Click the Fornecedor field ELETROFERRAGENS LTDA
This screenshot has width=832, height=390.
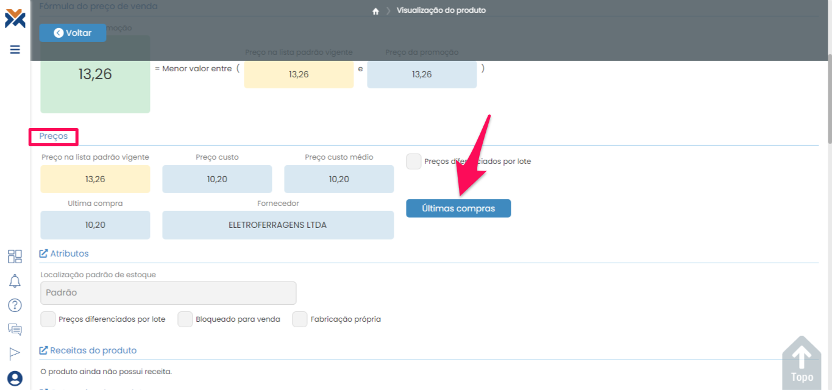(x=278, y=225)
